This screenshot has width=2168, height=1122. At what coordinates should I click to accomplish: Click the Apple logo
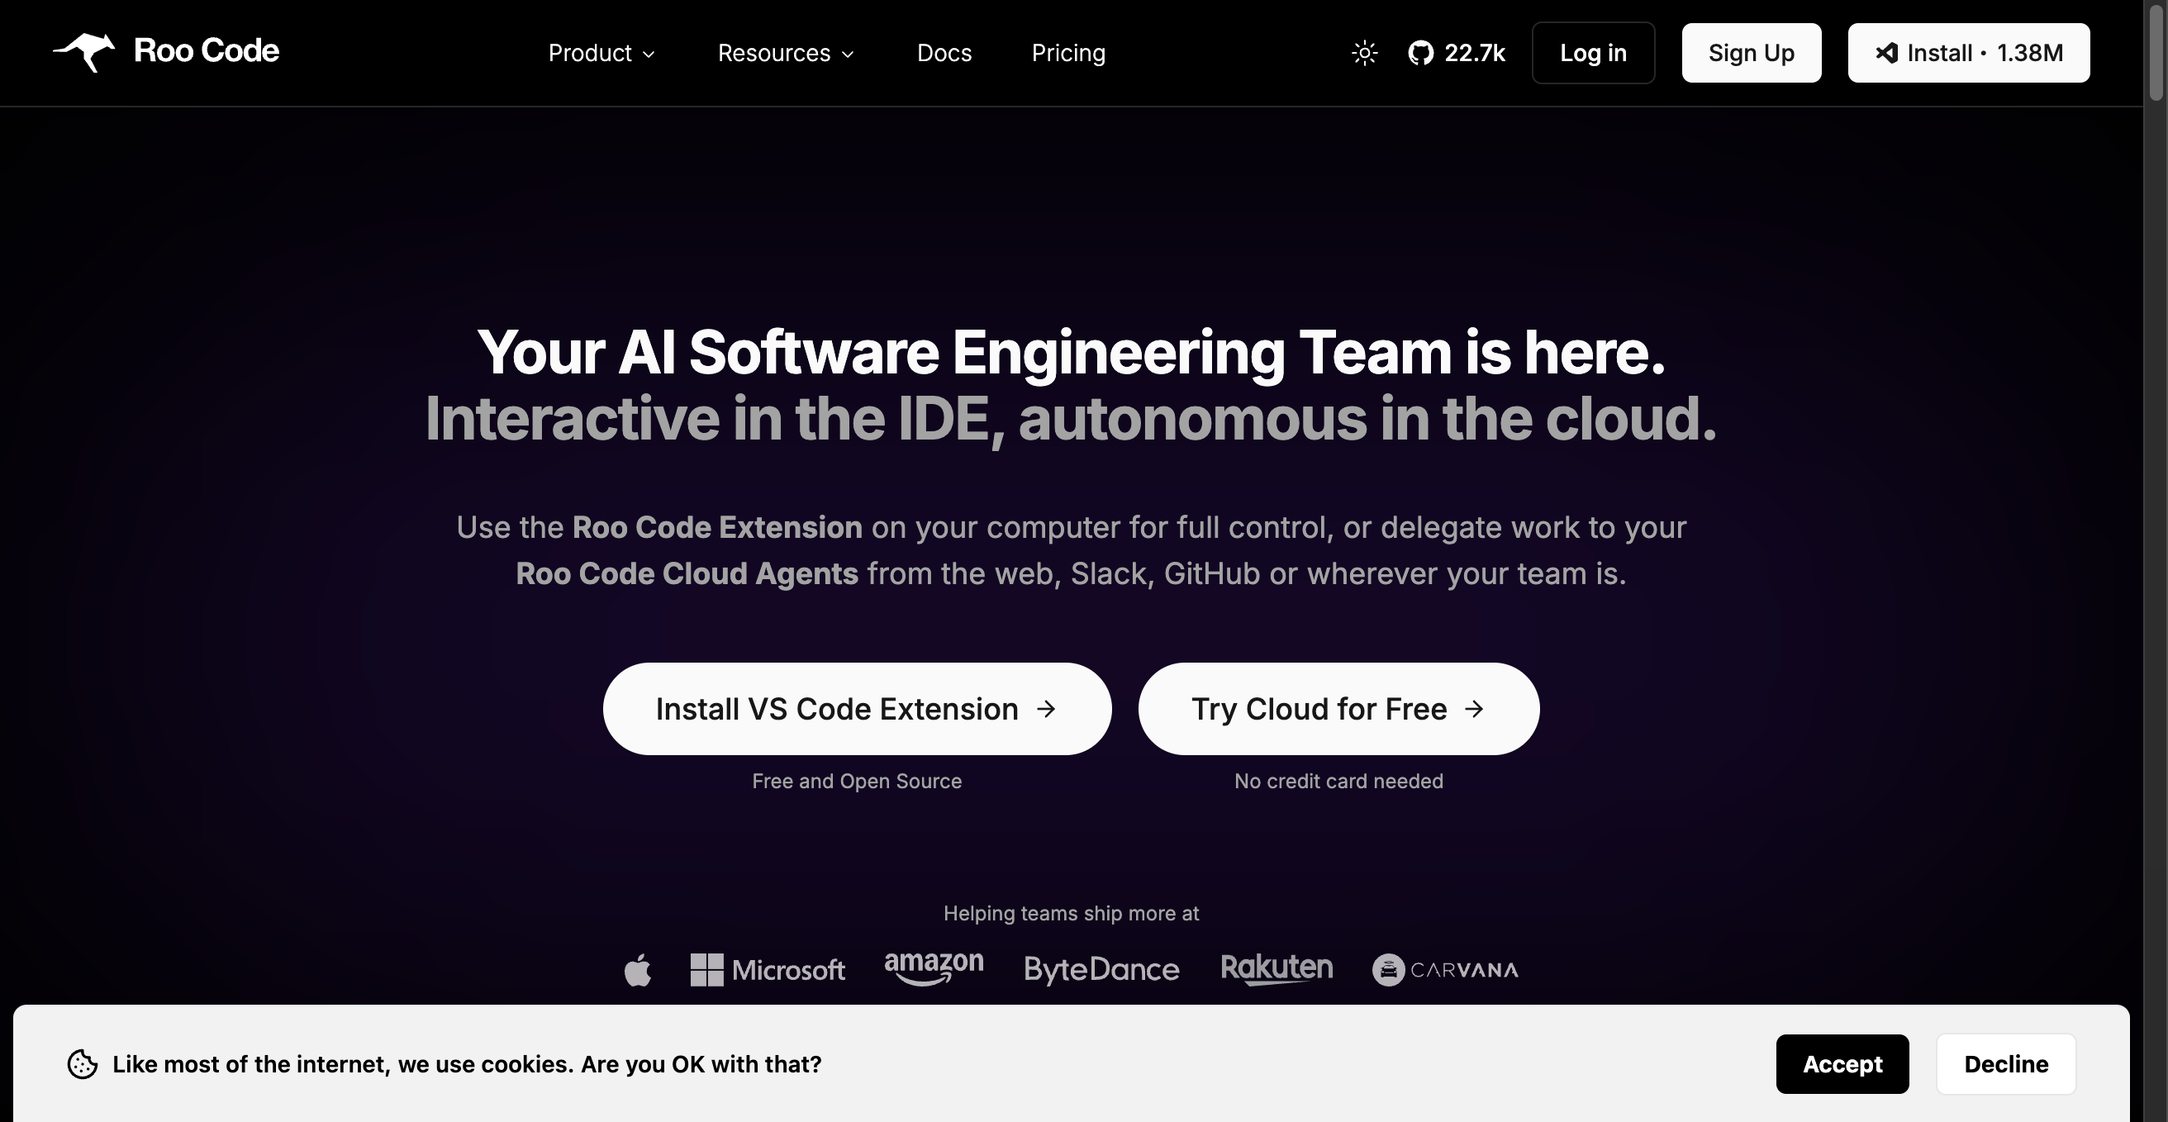[638, 970]
